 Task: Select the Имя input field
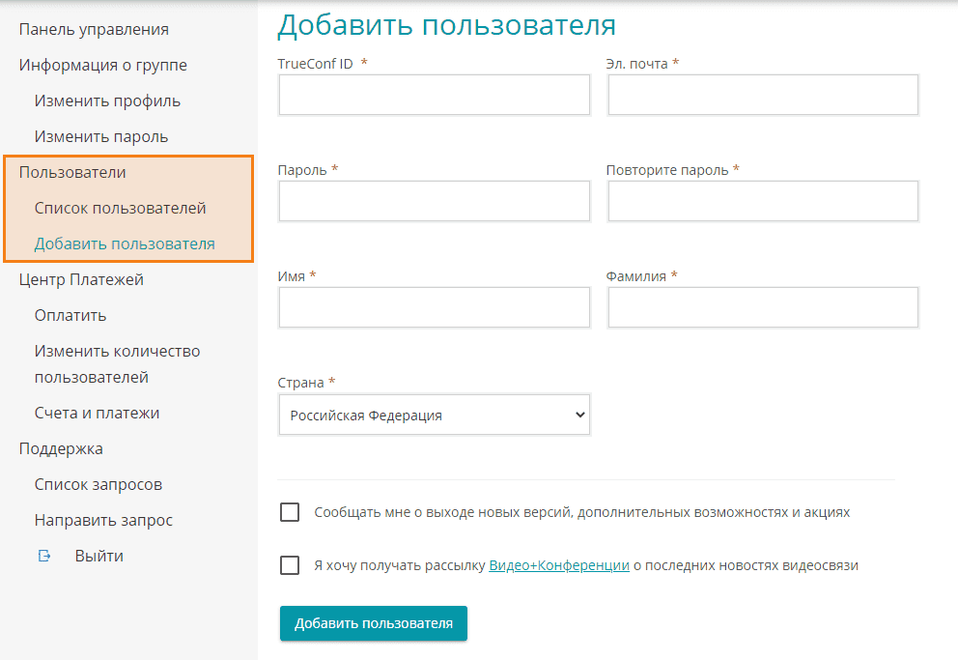(435, 307)
